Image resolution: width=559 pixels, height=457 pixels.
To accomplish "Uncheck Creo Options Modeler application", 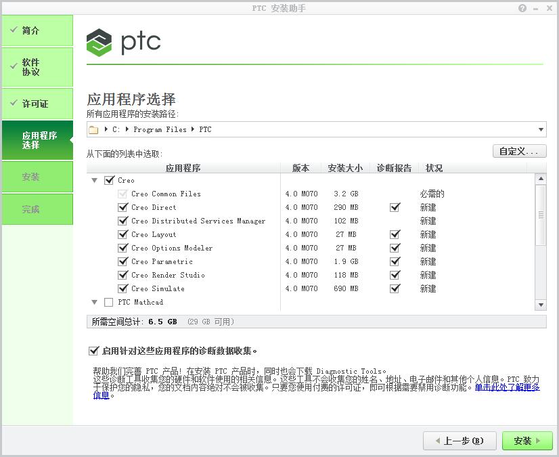I will pyautogui.click(x=122, y=248).
